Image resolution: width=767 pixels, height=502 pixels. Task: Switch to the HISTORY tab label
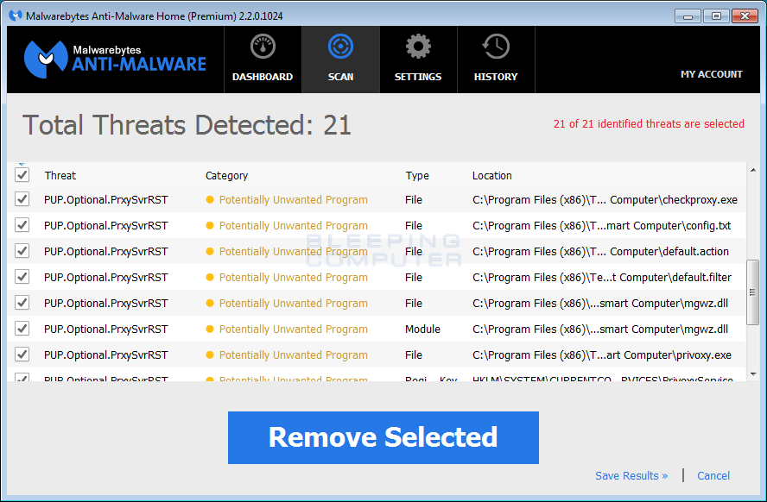[x=496, y=77]
